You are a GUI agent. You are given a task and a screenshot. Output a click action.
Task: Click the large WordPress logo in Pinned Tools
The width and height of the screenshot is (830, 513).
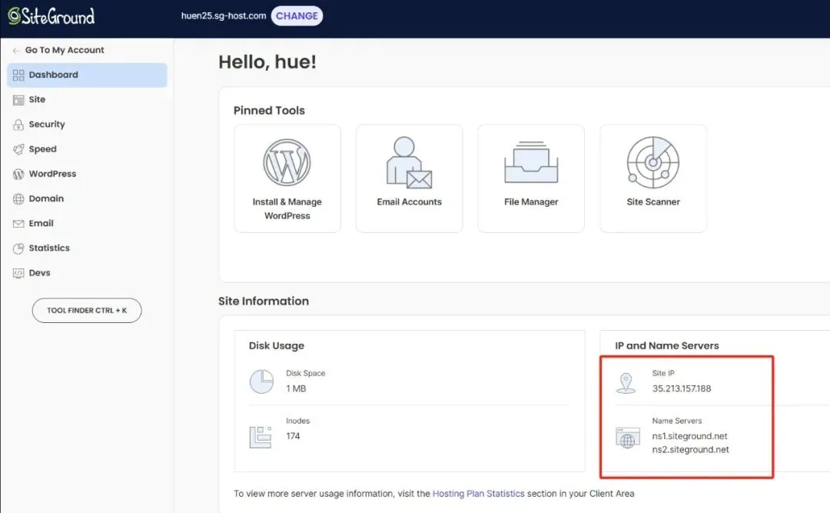(x=287, y=162)
